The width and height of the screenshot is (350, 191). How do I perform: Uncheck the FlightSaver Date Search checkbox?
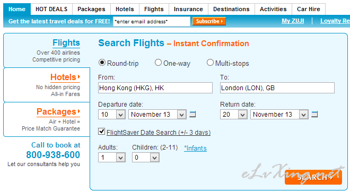tap(102, 132)
